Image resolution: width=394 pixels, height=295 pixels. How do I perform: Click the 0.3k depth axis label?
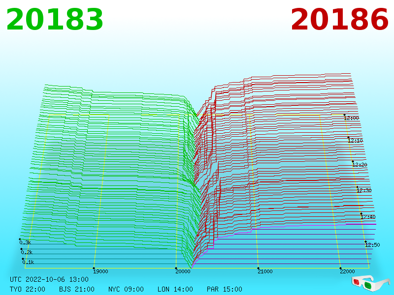pyautogui.click(x=25, y=242)
